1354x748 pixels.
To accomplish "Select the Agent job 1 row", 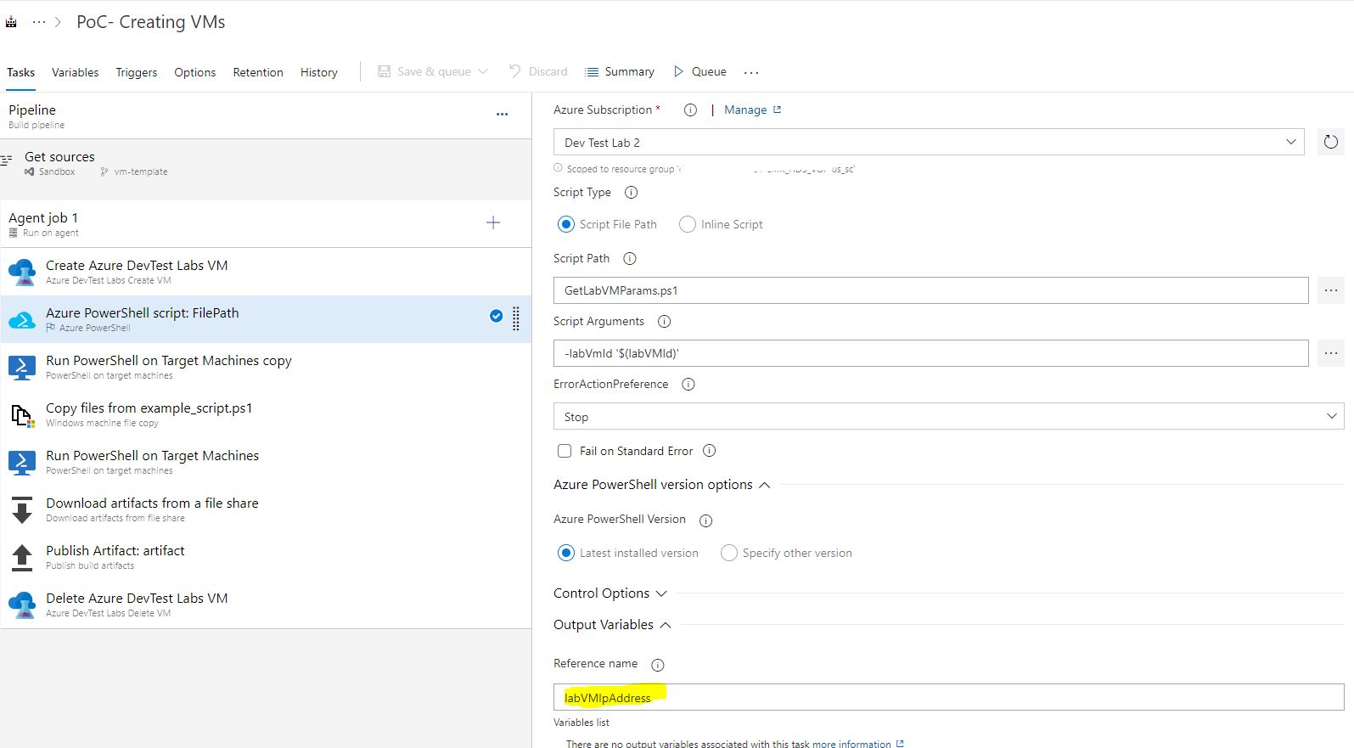I will point(266,224).
